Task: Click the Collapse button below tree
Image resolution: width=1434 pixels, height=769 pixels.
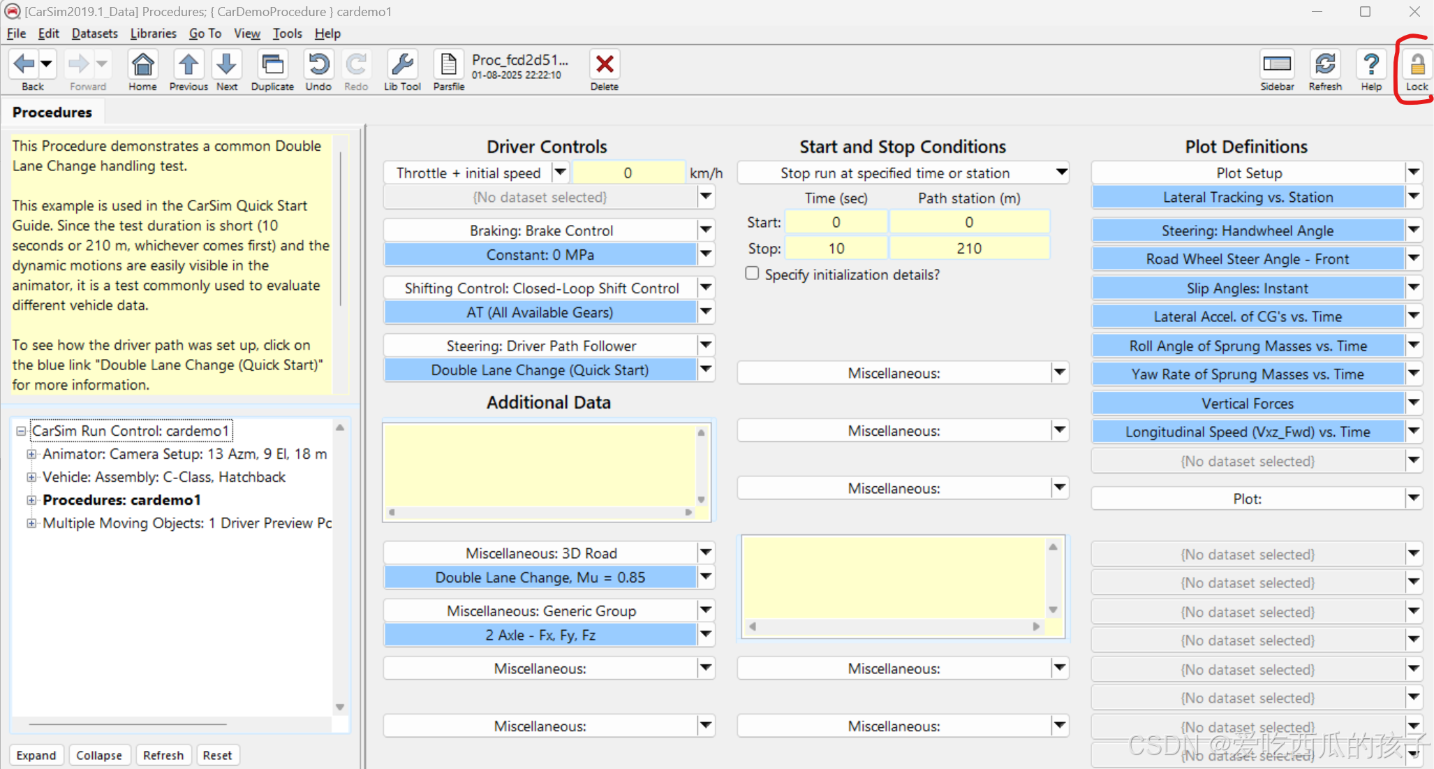Action: point(98,755)
